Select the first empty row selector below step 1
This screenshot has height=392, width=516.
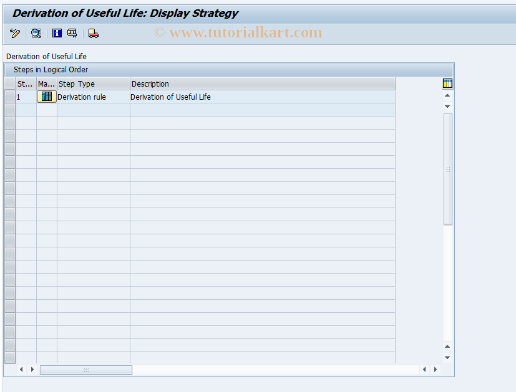click(x=9, y=109)
